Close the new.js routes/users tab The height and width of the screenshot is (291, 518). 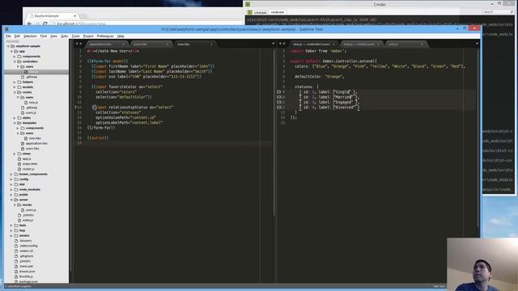click(x=378, y=44)
